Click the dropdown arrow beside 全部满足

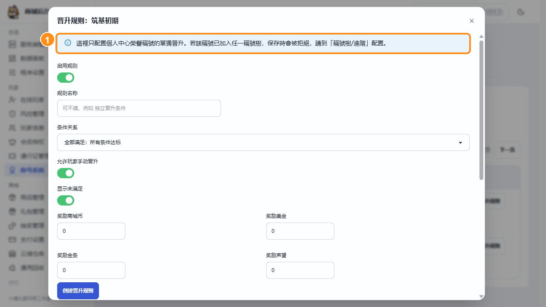coord(460,143)
